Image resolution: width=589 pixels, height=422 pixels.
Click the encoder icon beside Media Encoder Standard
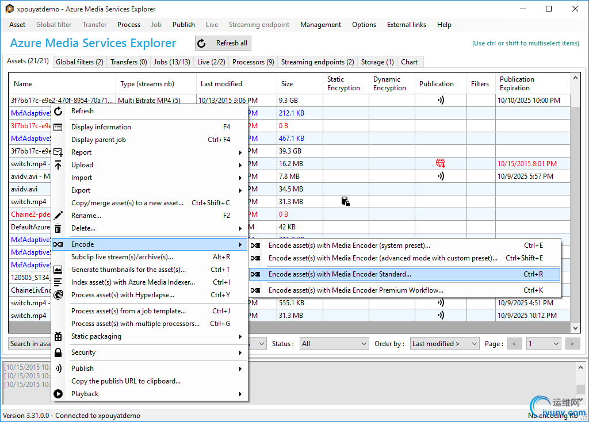tap(255, 274)
